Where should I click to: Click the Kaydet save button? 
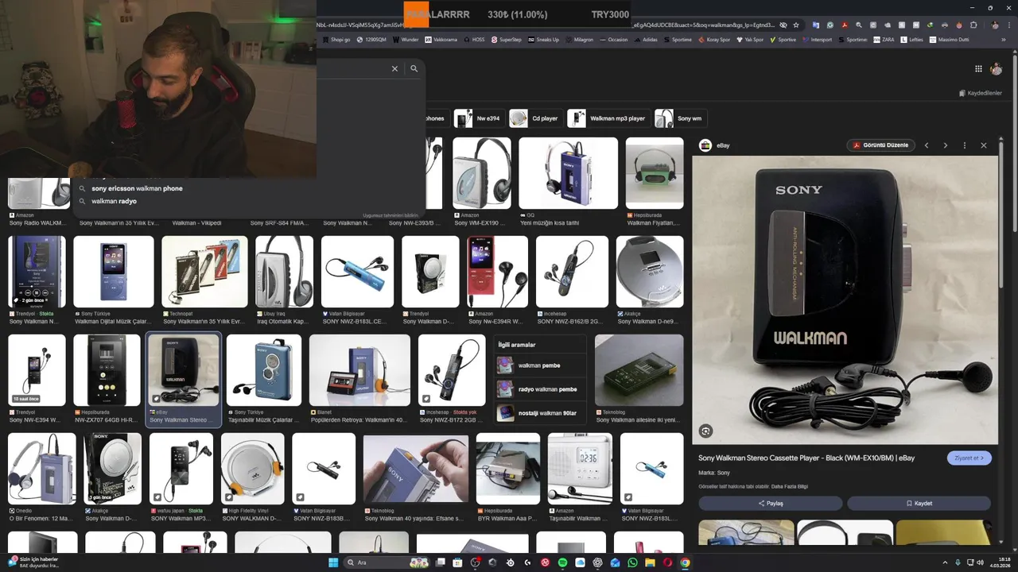pyautogui.click(x=919, y=503)
